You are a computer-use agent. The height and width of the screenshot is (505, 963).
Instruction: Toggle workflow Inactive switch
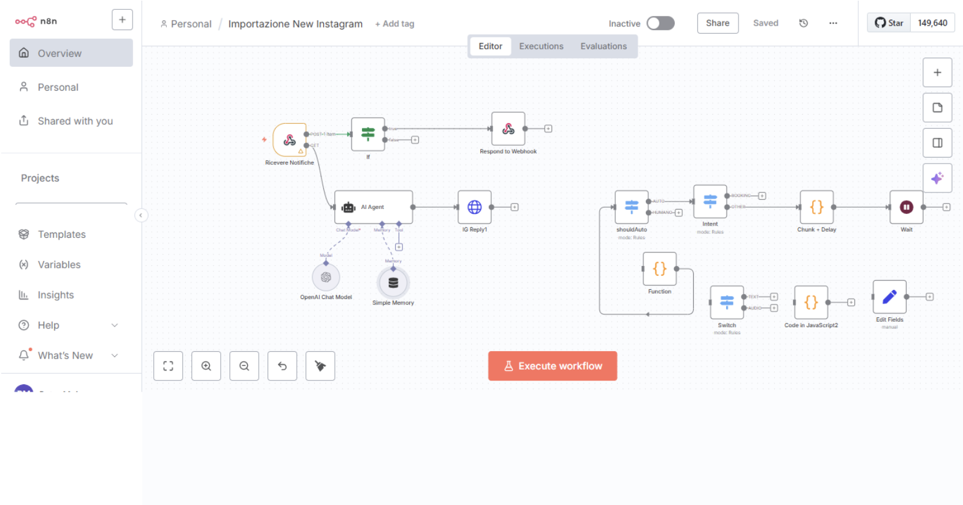pos(661,23)
